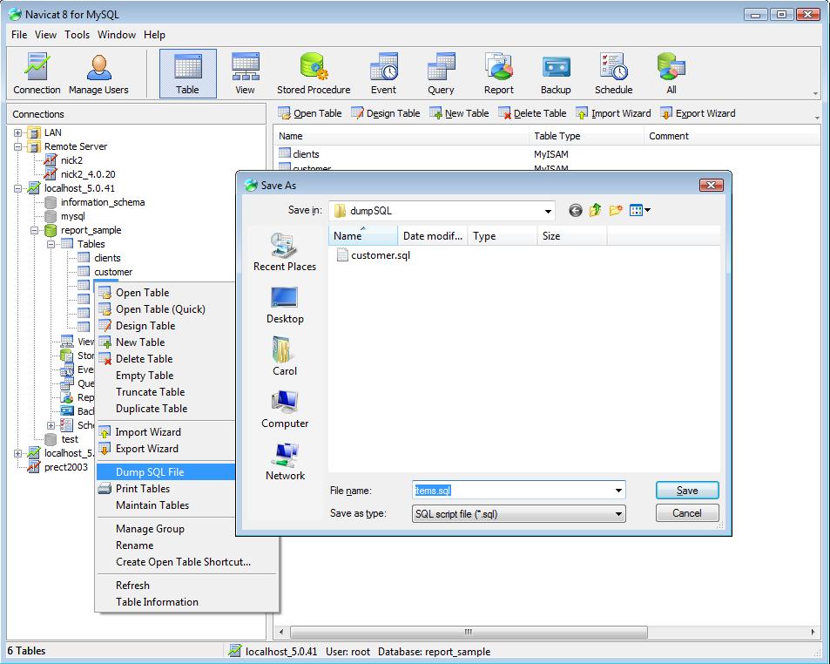The width and height of the screenshot is (830, 664).
Task: Open Report objects from toolbar
Action: tap(499, 73)
